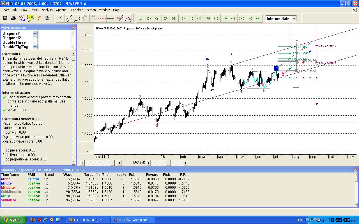359x224 pixels.
Task: Click the printer icon in the toolbar
Action: [x=13, y=18]
